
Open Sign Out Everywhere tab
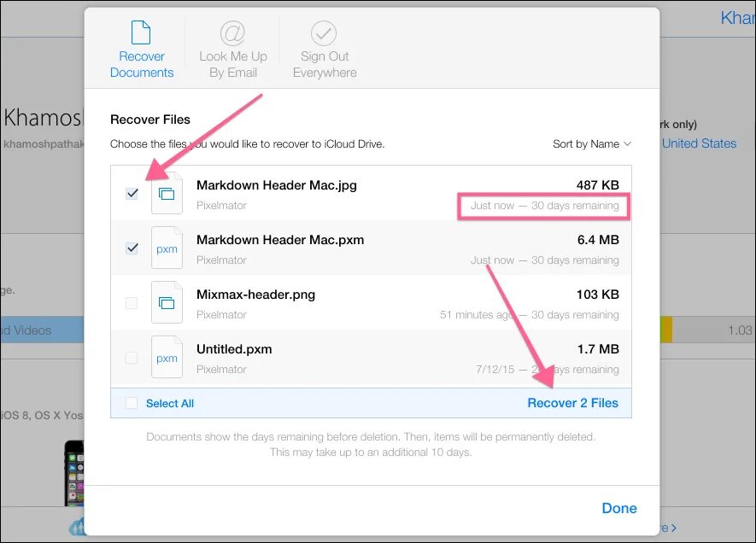tap(325, 50)
